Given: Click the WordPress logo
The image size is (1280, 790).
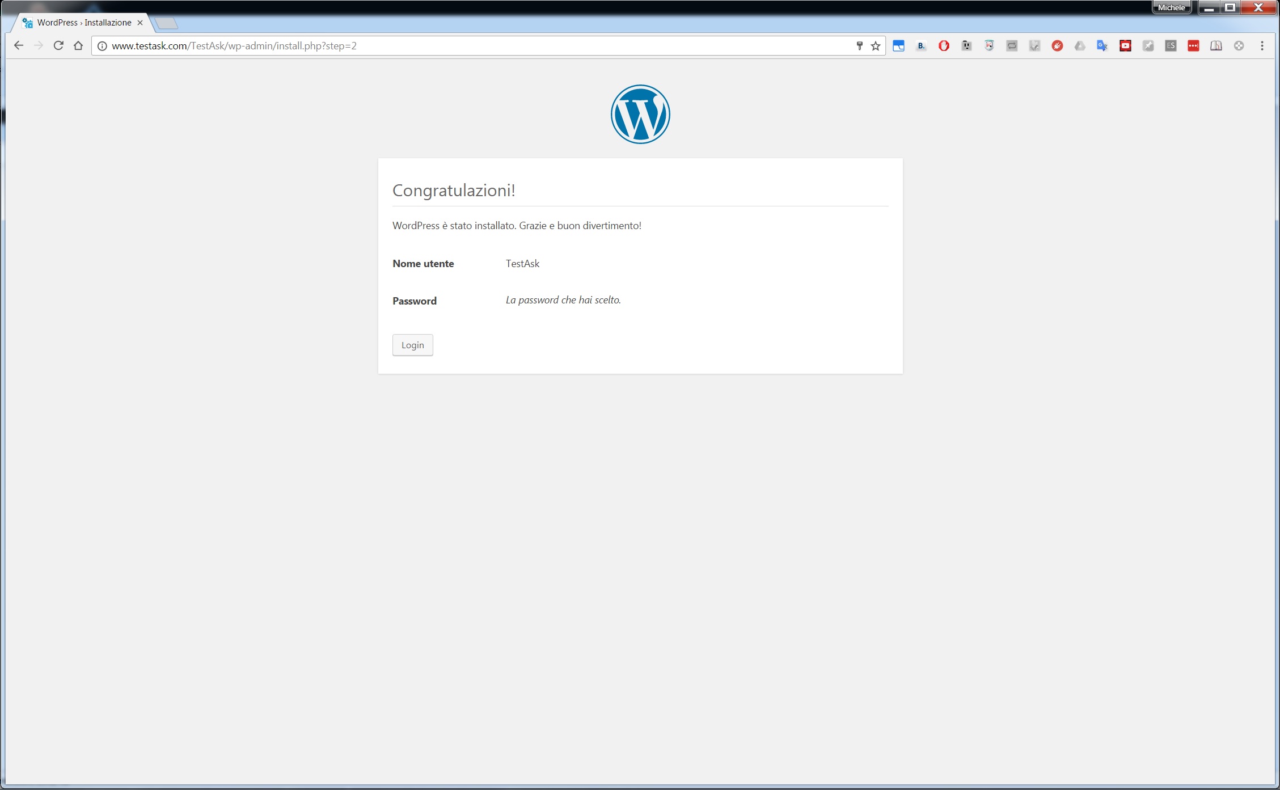Looking at the screenshot, I should coord(640,114).
